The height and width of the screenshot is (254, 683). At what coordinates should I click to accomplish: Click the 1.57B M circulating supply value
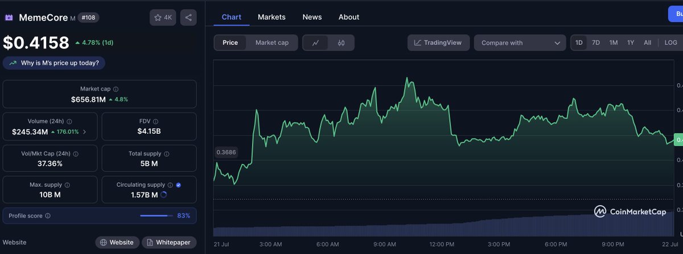pos(143,195)
